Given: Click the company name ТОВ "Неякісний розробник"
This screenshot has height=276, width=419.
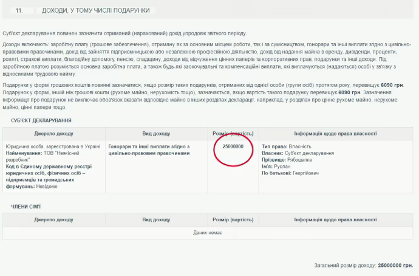Looking at the screenshot, I should 66,153.
